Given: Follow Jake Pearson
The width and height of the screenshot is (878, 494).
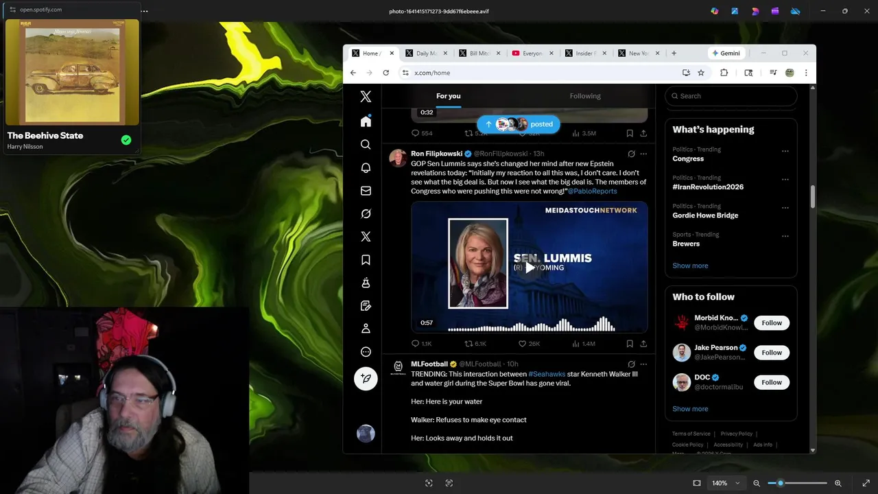Looking at the screenshot, I should pyautogui.click(x=772, y=353).
